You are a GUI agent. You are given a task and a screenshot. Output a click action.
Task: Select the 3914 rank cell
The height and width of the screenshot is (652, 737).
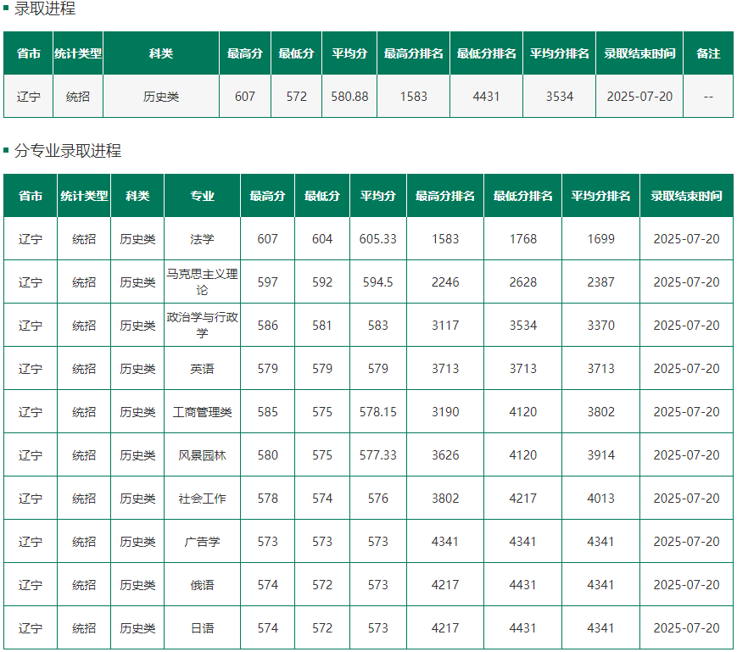600,455
